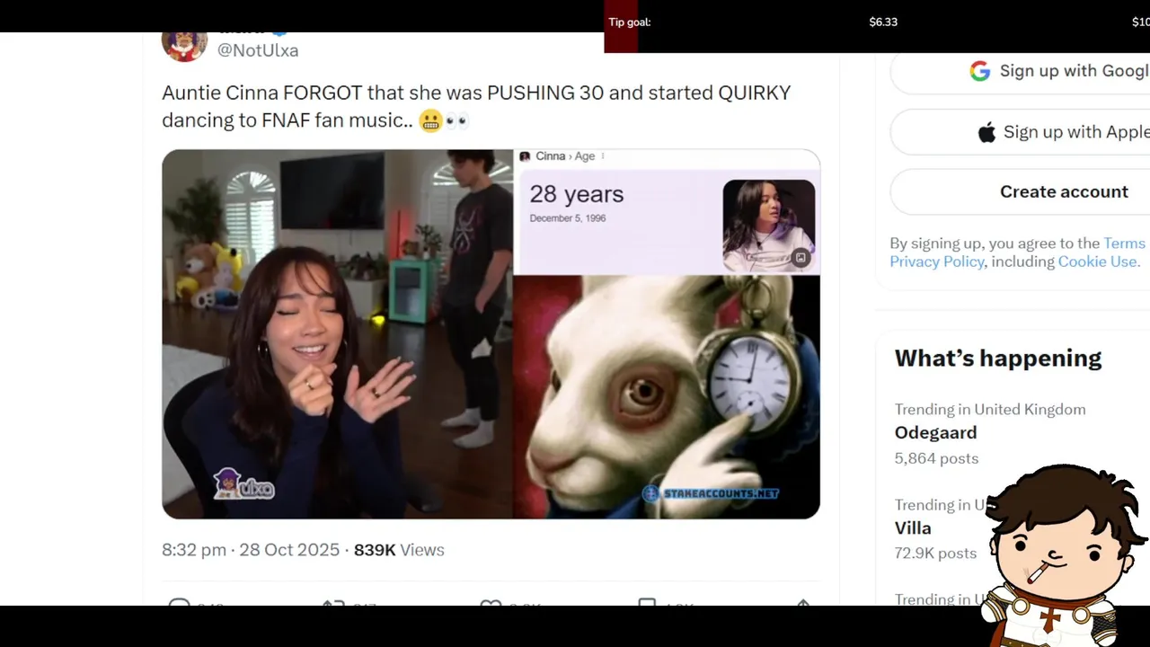Open the Cookie Use link
This screenshot has height=647, width=1150.
[x=1097, y=261]
